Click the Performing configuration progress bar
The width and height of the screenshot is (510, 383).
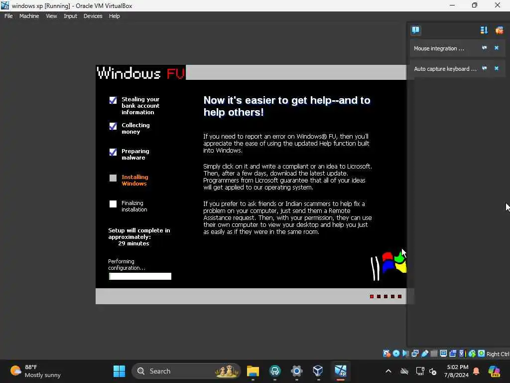(140, 276)
